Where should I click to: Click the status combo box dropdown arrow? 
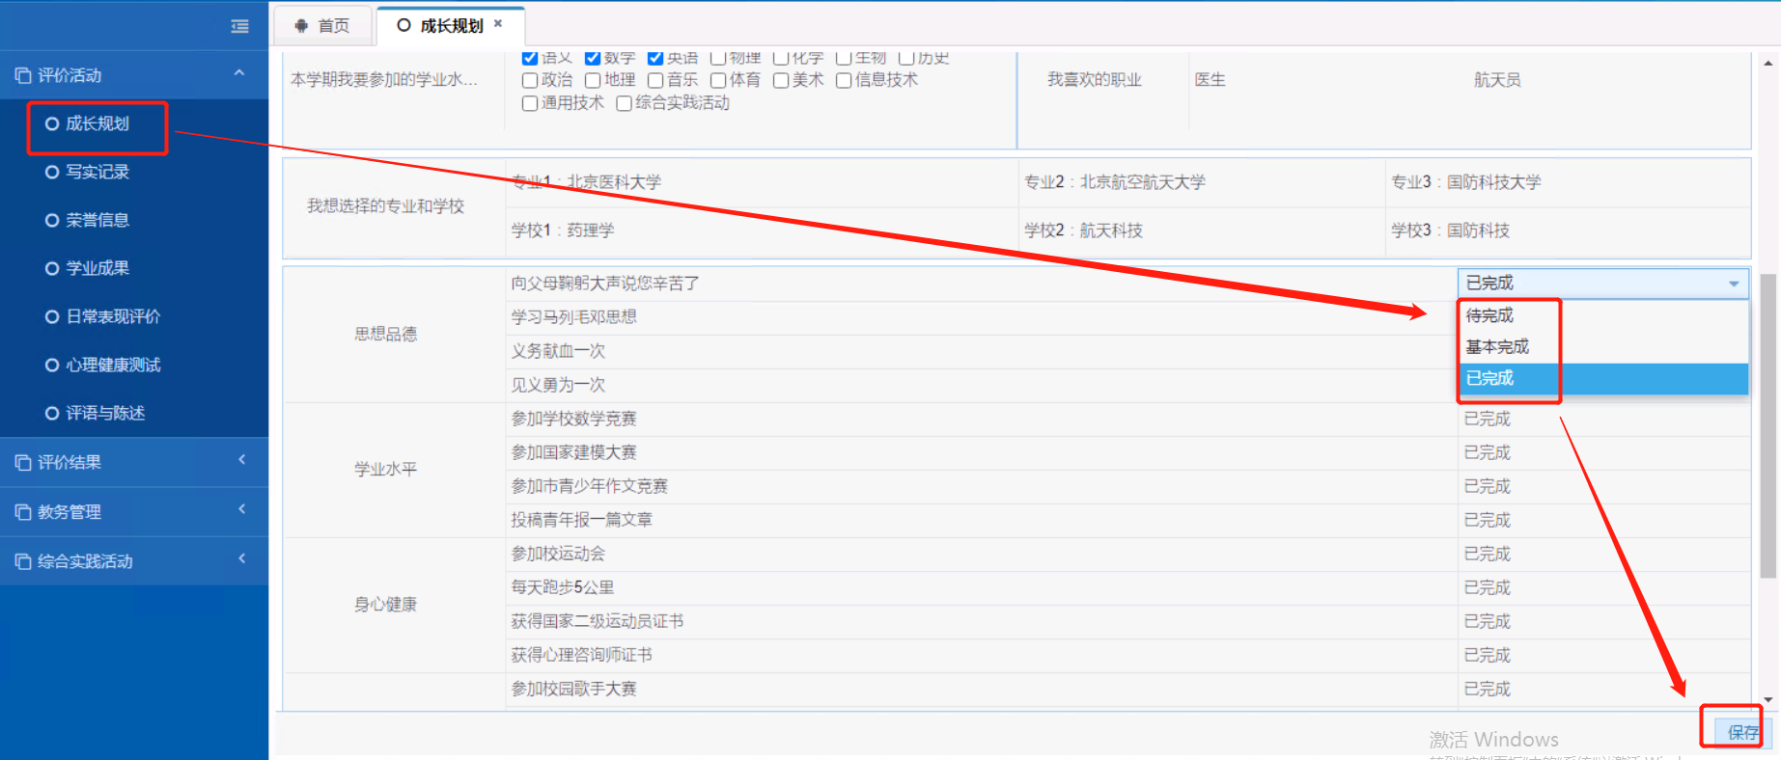coord(1734,284)
